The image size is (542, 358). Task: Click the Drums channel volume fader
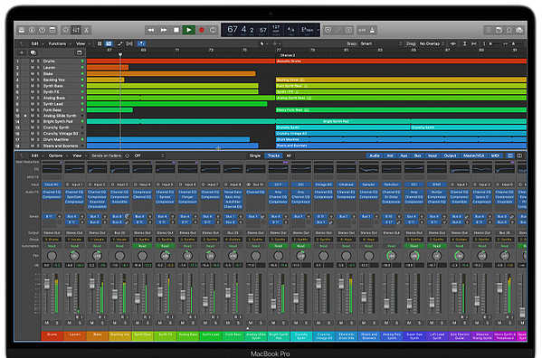click(x=47, y=285)
